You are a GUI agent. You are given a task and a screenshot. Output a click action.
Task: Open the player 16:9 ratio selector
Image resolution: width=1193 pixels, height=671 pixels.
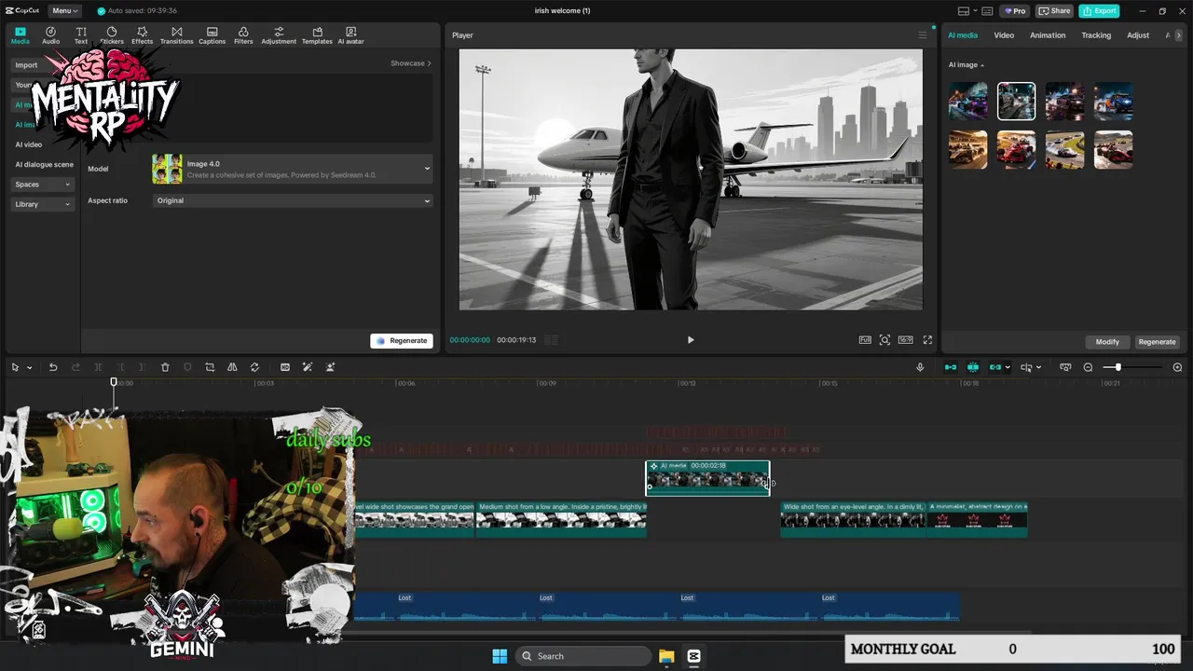coord(905,340)
